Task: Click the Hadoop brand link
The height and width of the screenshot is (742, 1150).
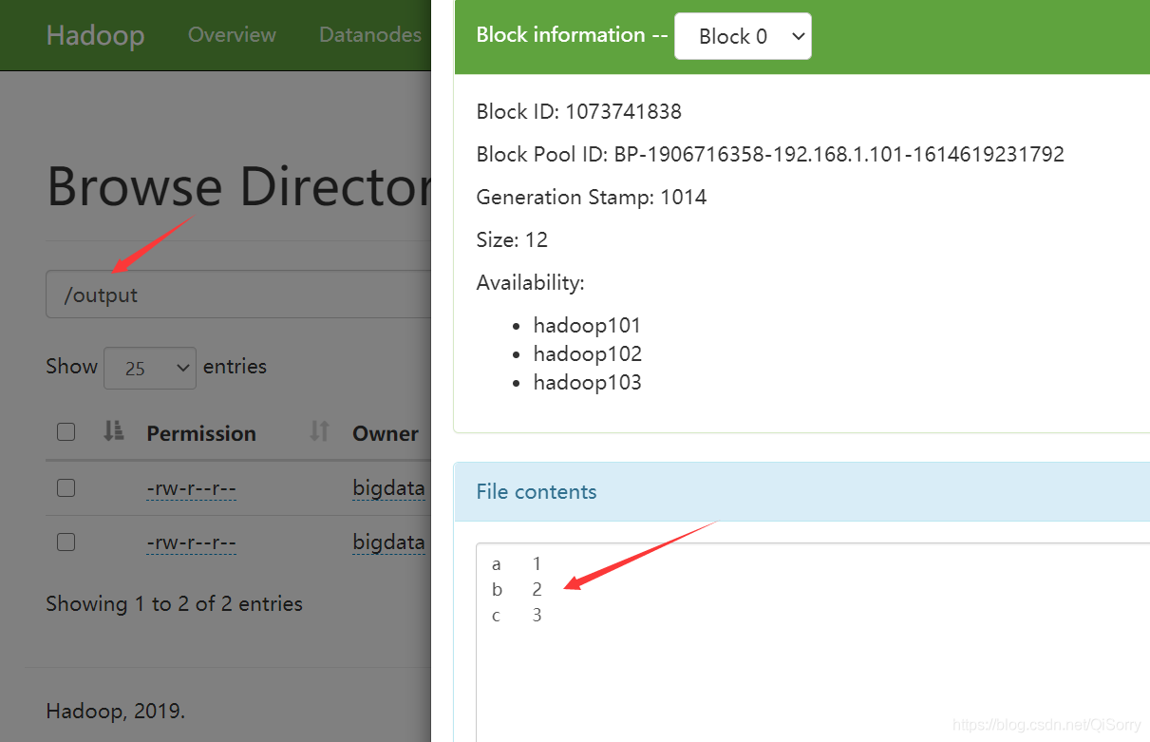Action: pos(95,35)
